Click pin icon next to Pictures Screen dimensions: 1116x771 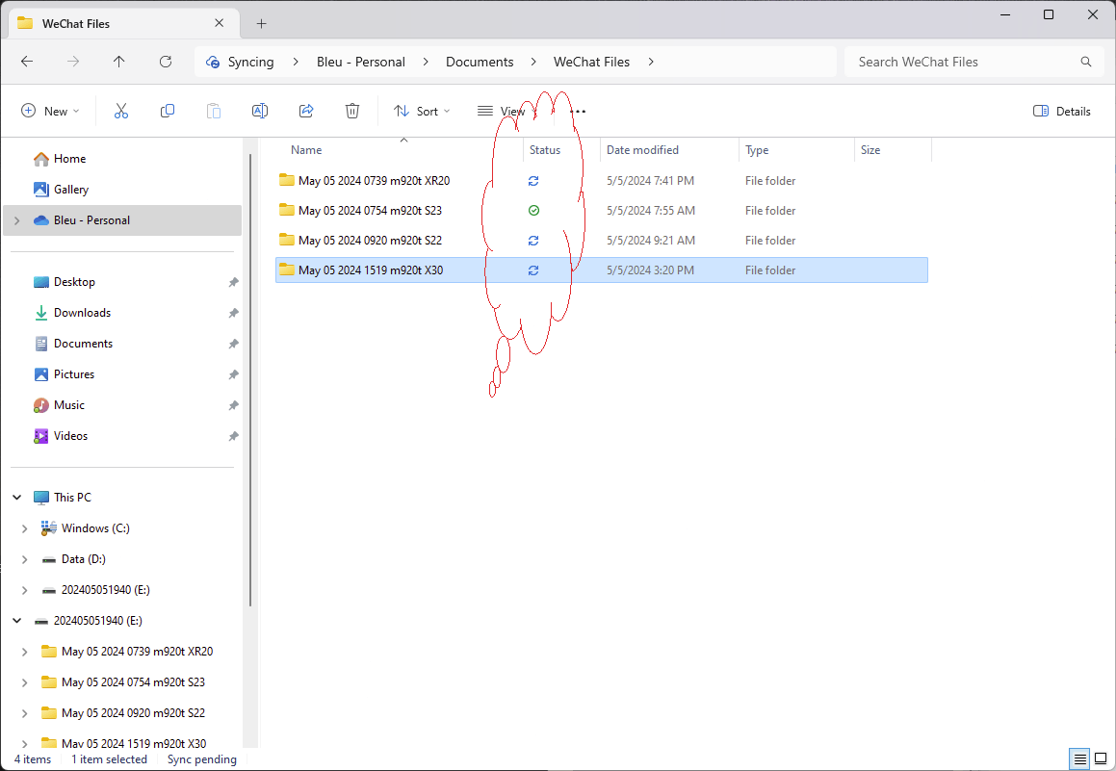(x=233, y=374)
